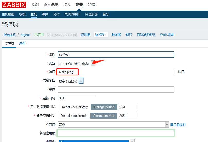Focus the 新的应用集 input field
Image resolution: width=208 pixels, height=142 pixels.
click(x=116, y=133)
